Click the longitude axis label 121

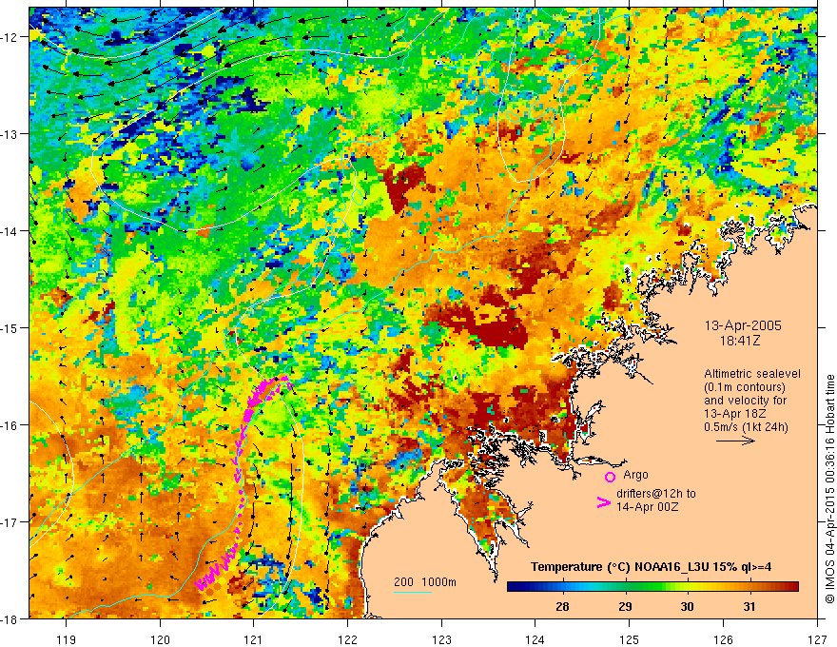(x=254, y=639)
